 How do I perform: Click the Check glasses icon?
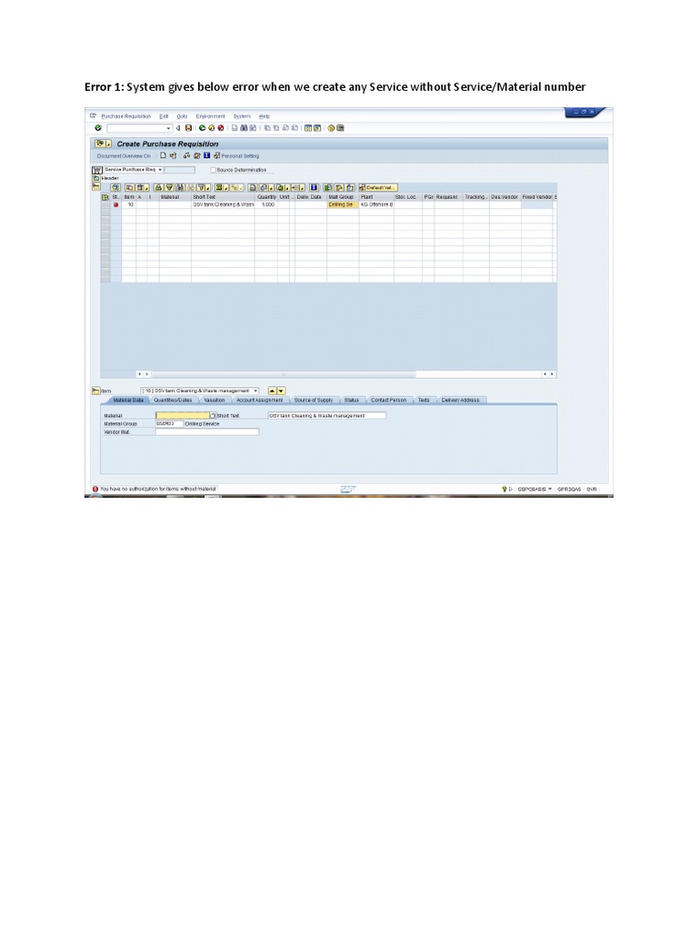186,155
